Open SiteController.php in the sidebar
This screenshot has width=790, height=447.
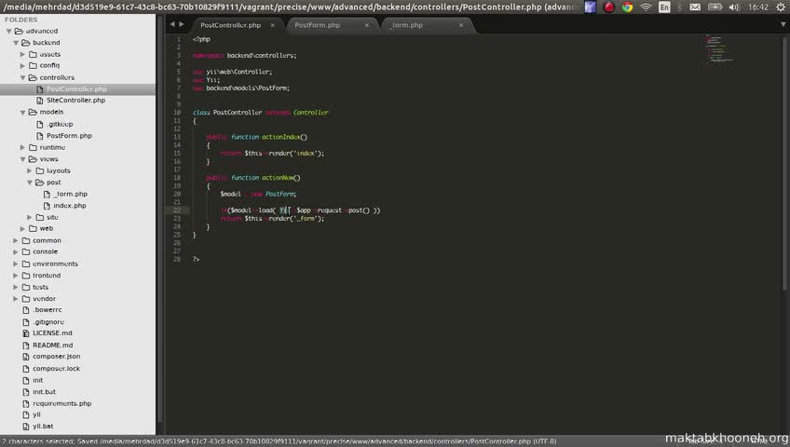coord(76,101)
